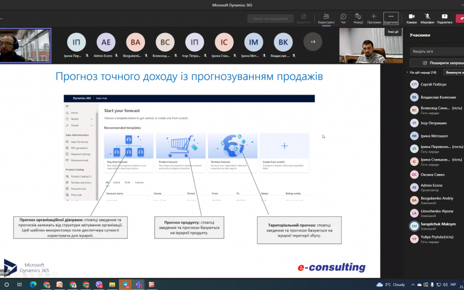464x290 pixels.
Task: Click Org chart forecast template card
Action: pos(129,153)
